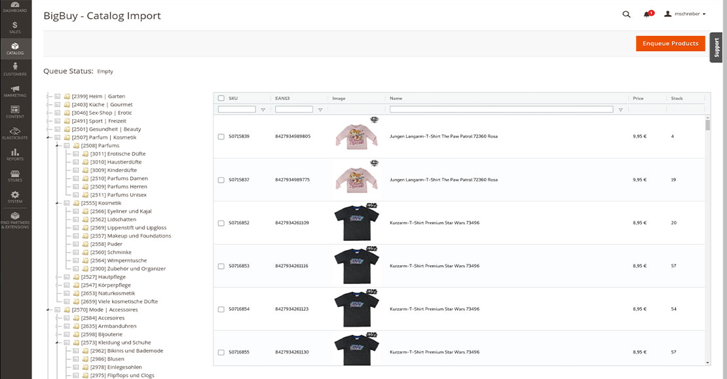Expand the [2527] Hautpflege category
Viewport: 727px width, 379px height.
coord(56,277)
